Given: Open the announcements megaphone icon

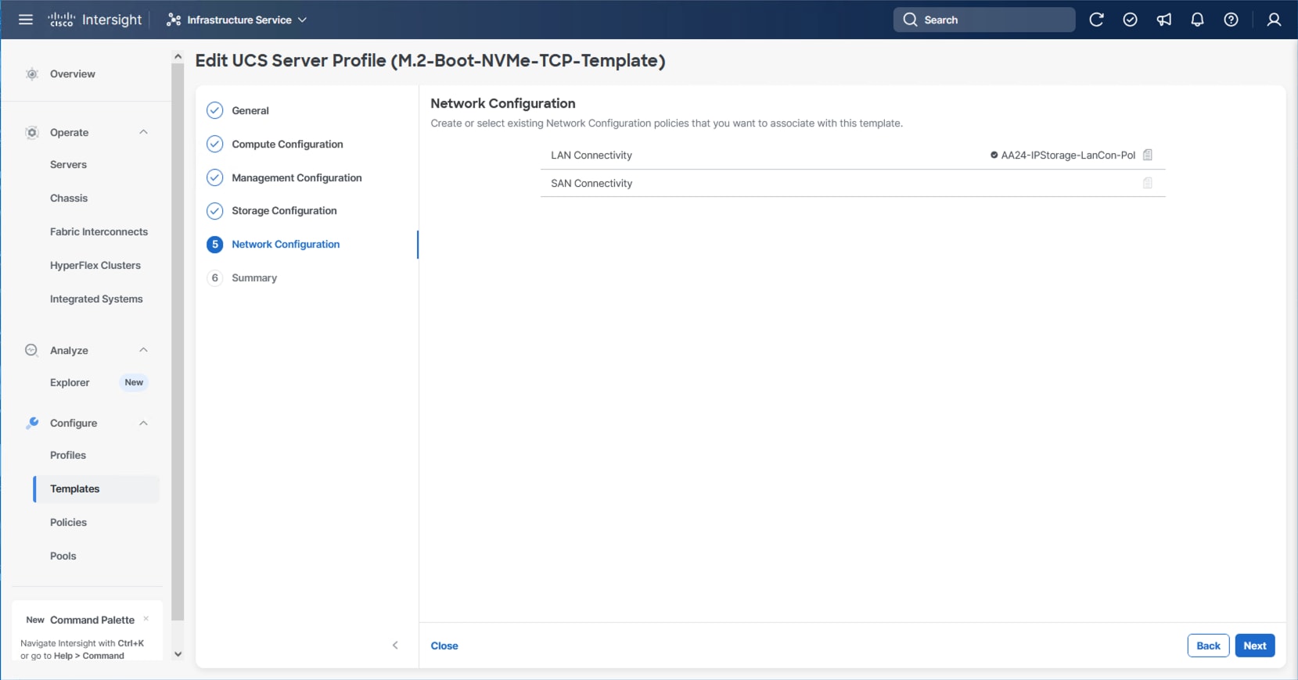Looking at the screenshot, I should click(x=1164, y=20).
